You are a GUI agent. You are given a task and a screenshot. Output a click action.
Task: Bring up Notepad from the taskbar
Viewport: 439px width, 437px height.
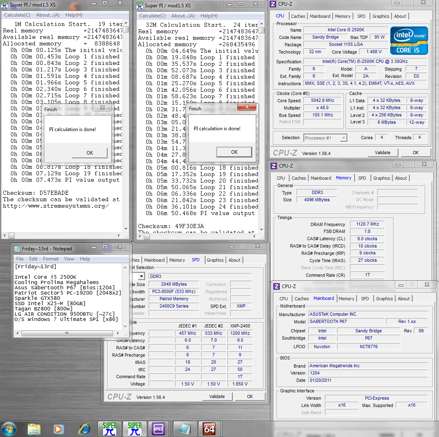[x=185, y=428]
